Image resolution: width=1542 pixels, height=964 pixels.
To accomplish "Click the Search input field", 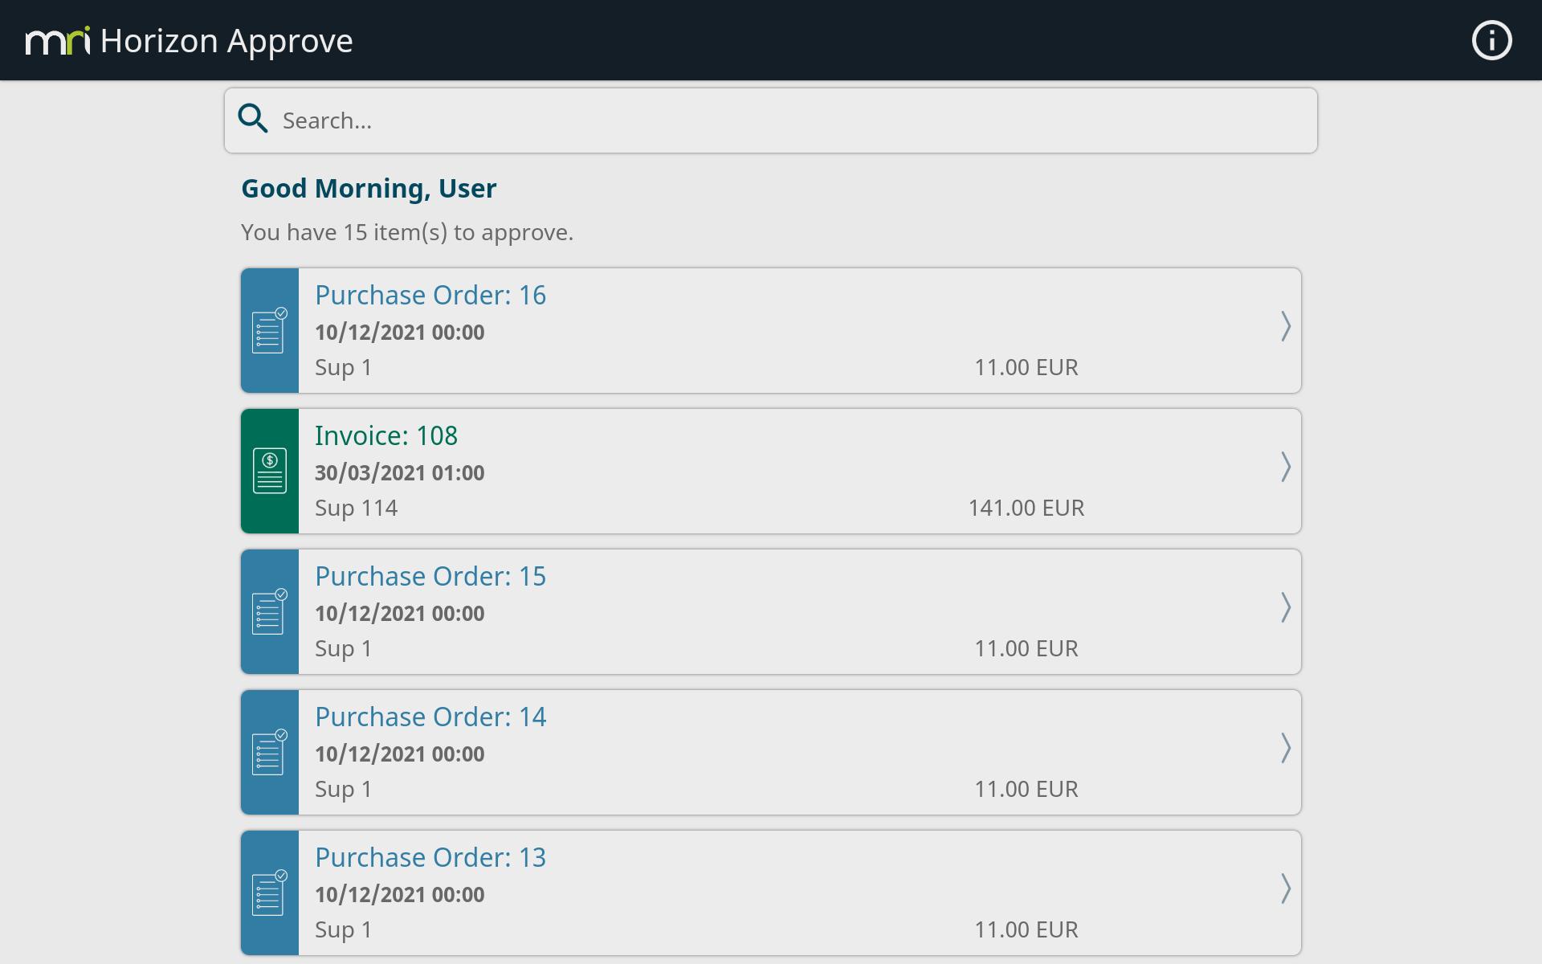I will pyautogui.click(x=771, y=120).
